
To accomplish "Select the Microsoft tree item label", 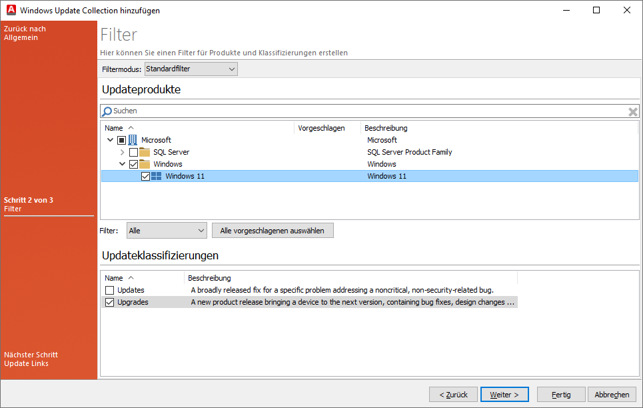I will tap(156, 140).
